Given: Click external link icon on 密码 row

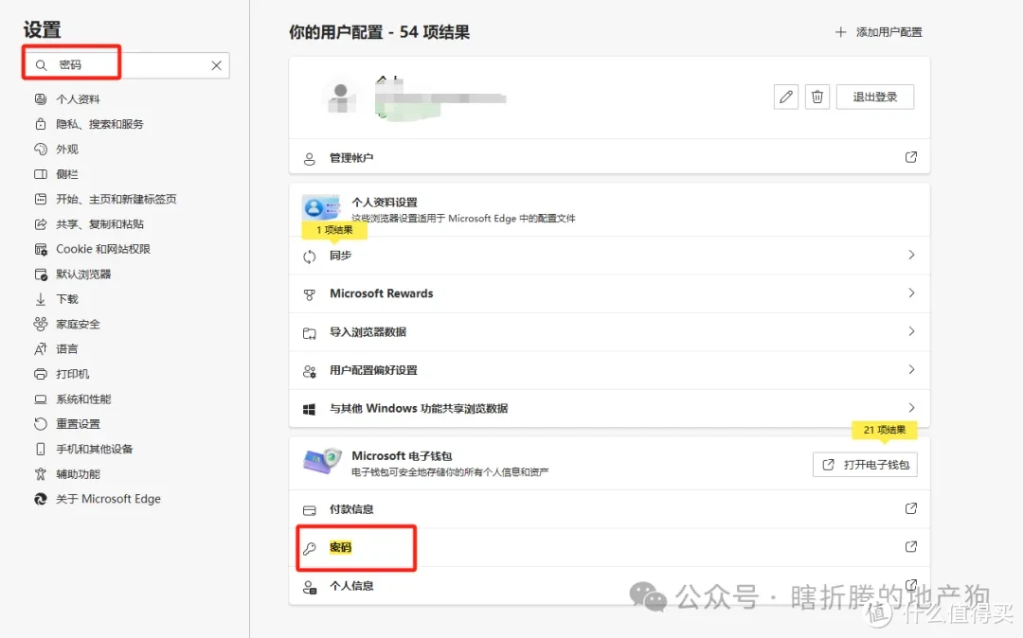Looking at the screenshot, I should tap(911, 547).
